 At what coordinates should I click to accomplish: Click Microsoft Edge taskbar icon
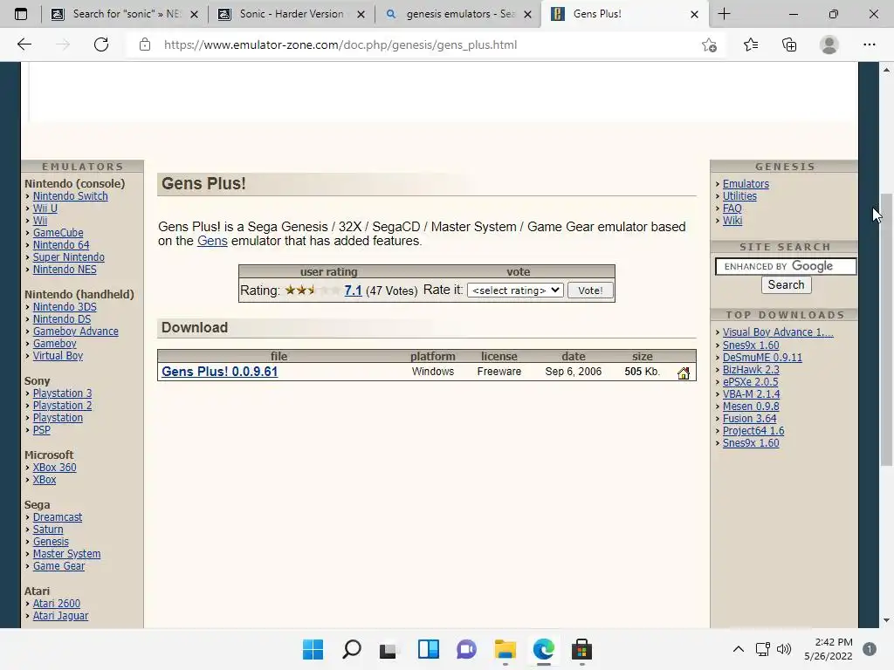(x=543, y=649)
